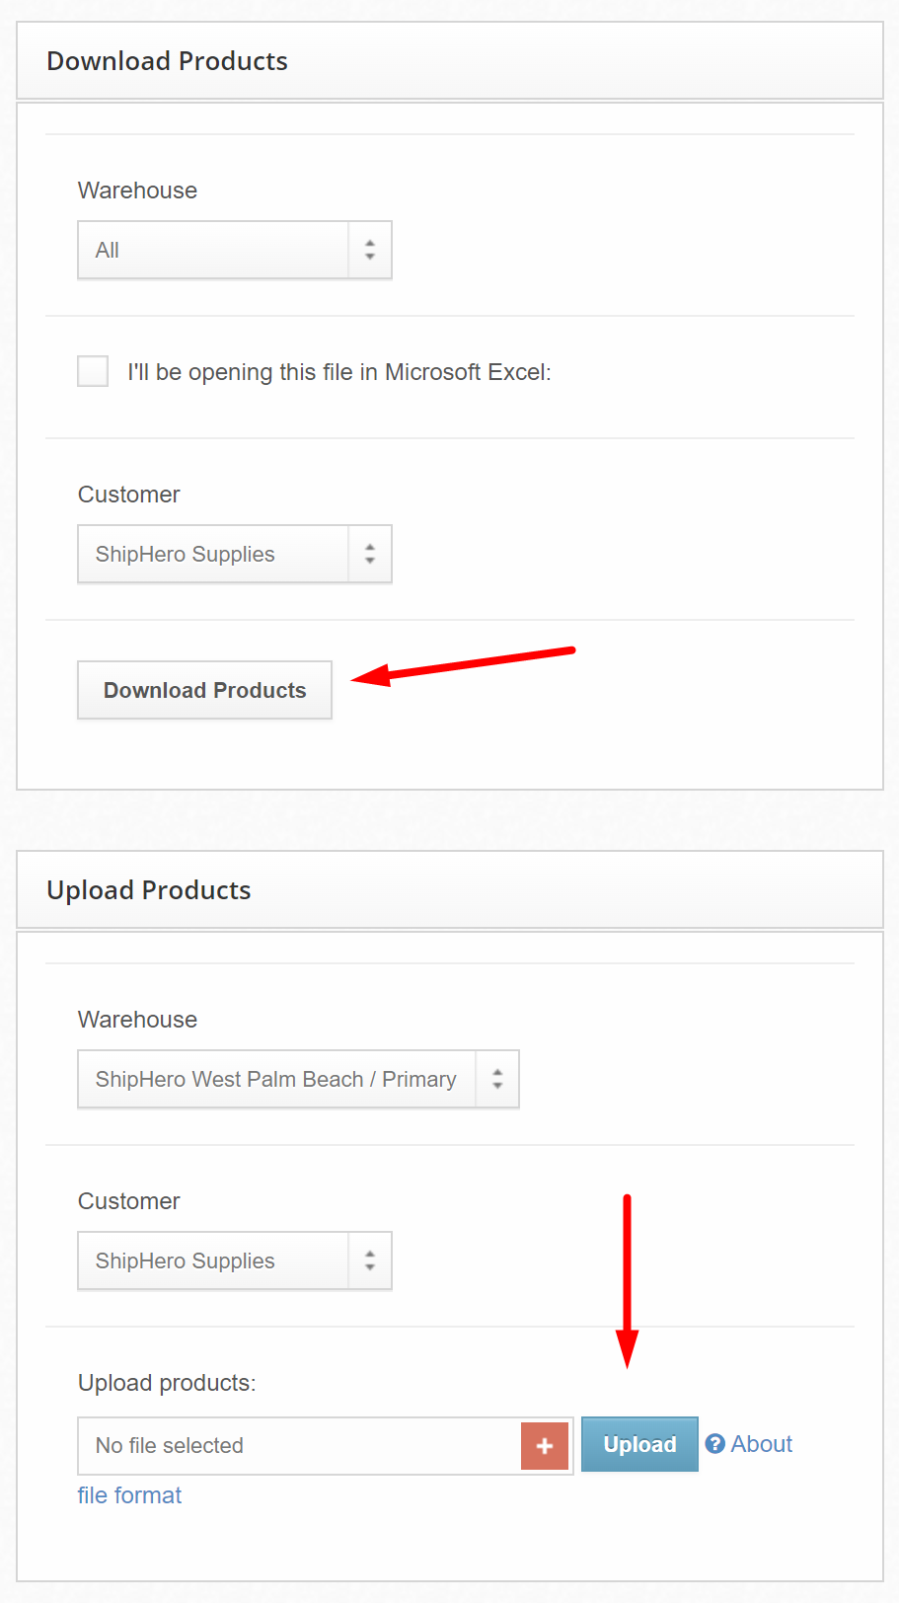Click up-down arrows on the "All" warehouse selector
The width and height of the screenshot is (899, 1603).
[x=370, y=250]
